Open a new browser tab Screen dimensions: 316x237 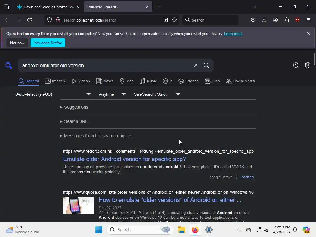(x=159, y=7)
